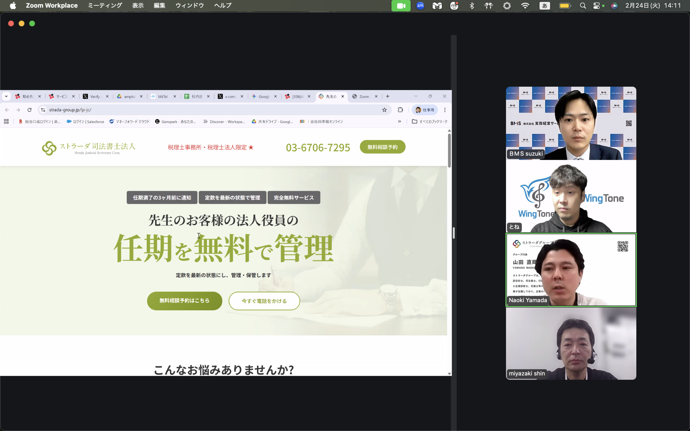The height and width of the screenshot is (431, 690).
Task: Open macOS Spotlight search icon
Action: [583, 6]
